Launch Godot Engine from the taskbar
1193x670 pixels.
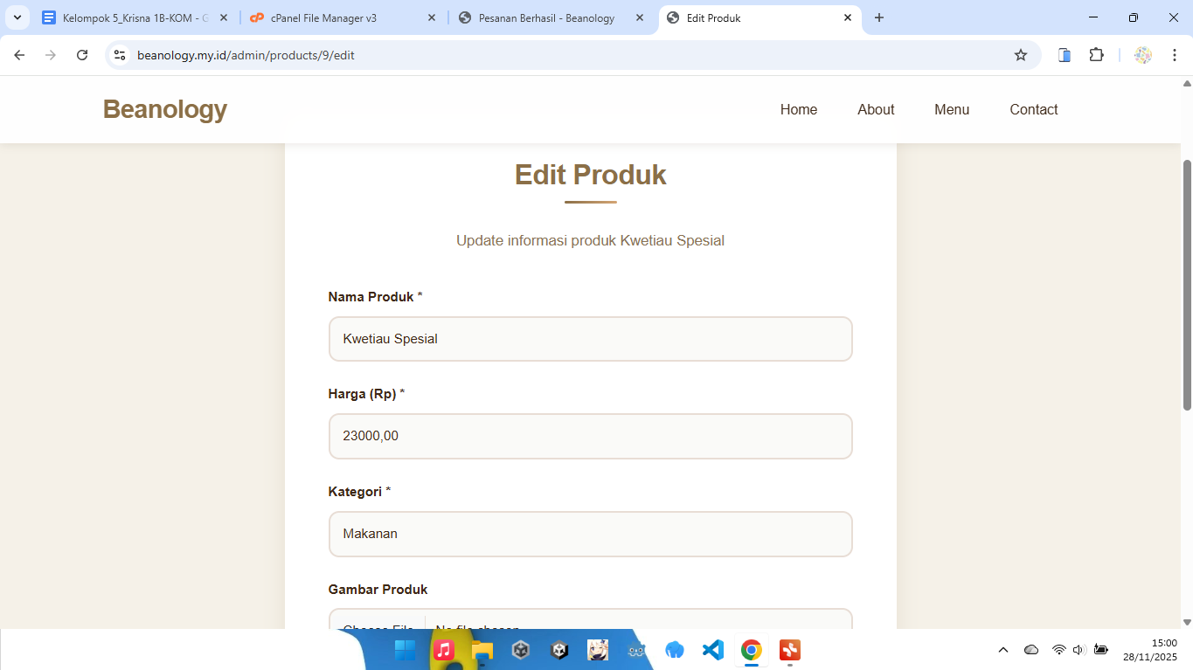pyautogui.click(x=636, y=650)
